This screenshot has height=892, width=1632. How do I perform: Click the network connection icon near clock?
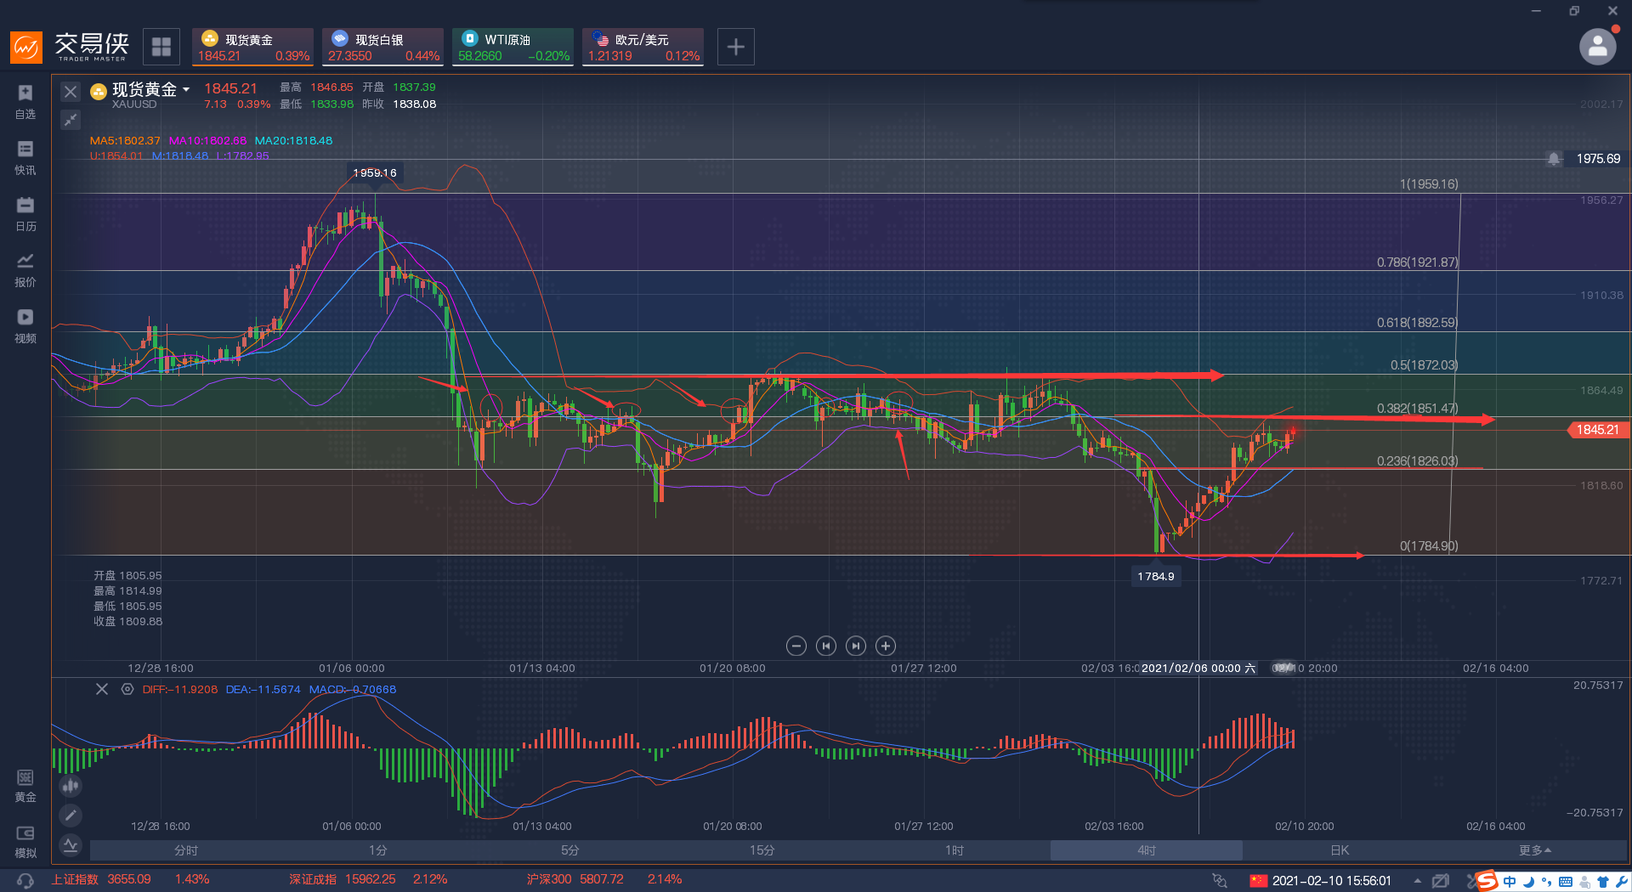1219,881
